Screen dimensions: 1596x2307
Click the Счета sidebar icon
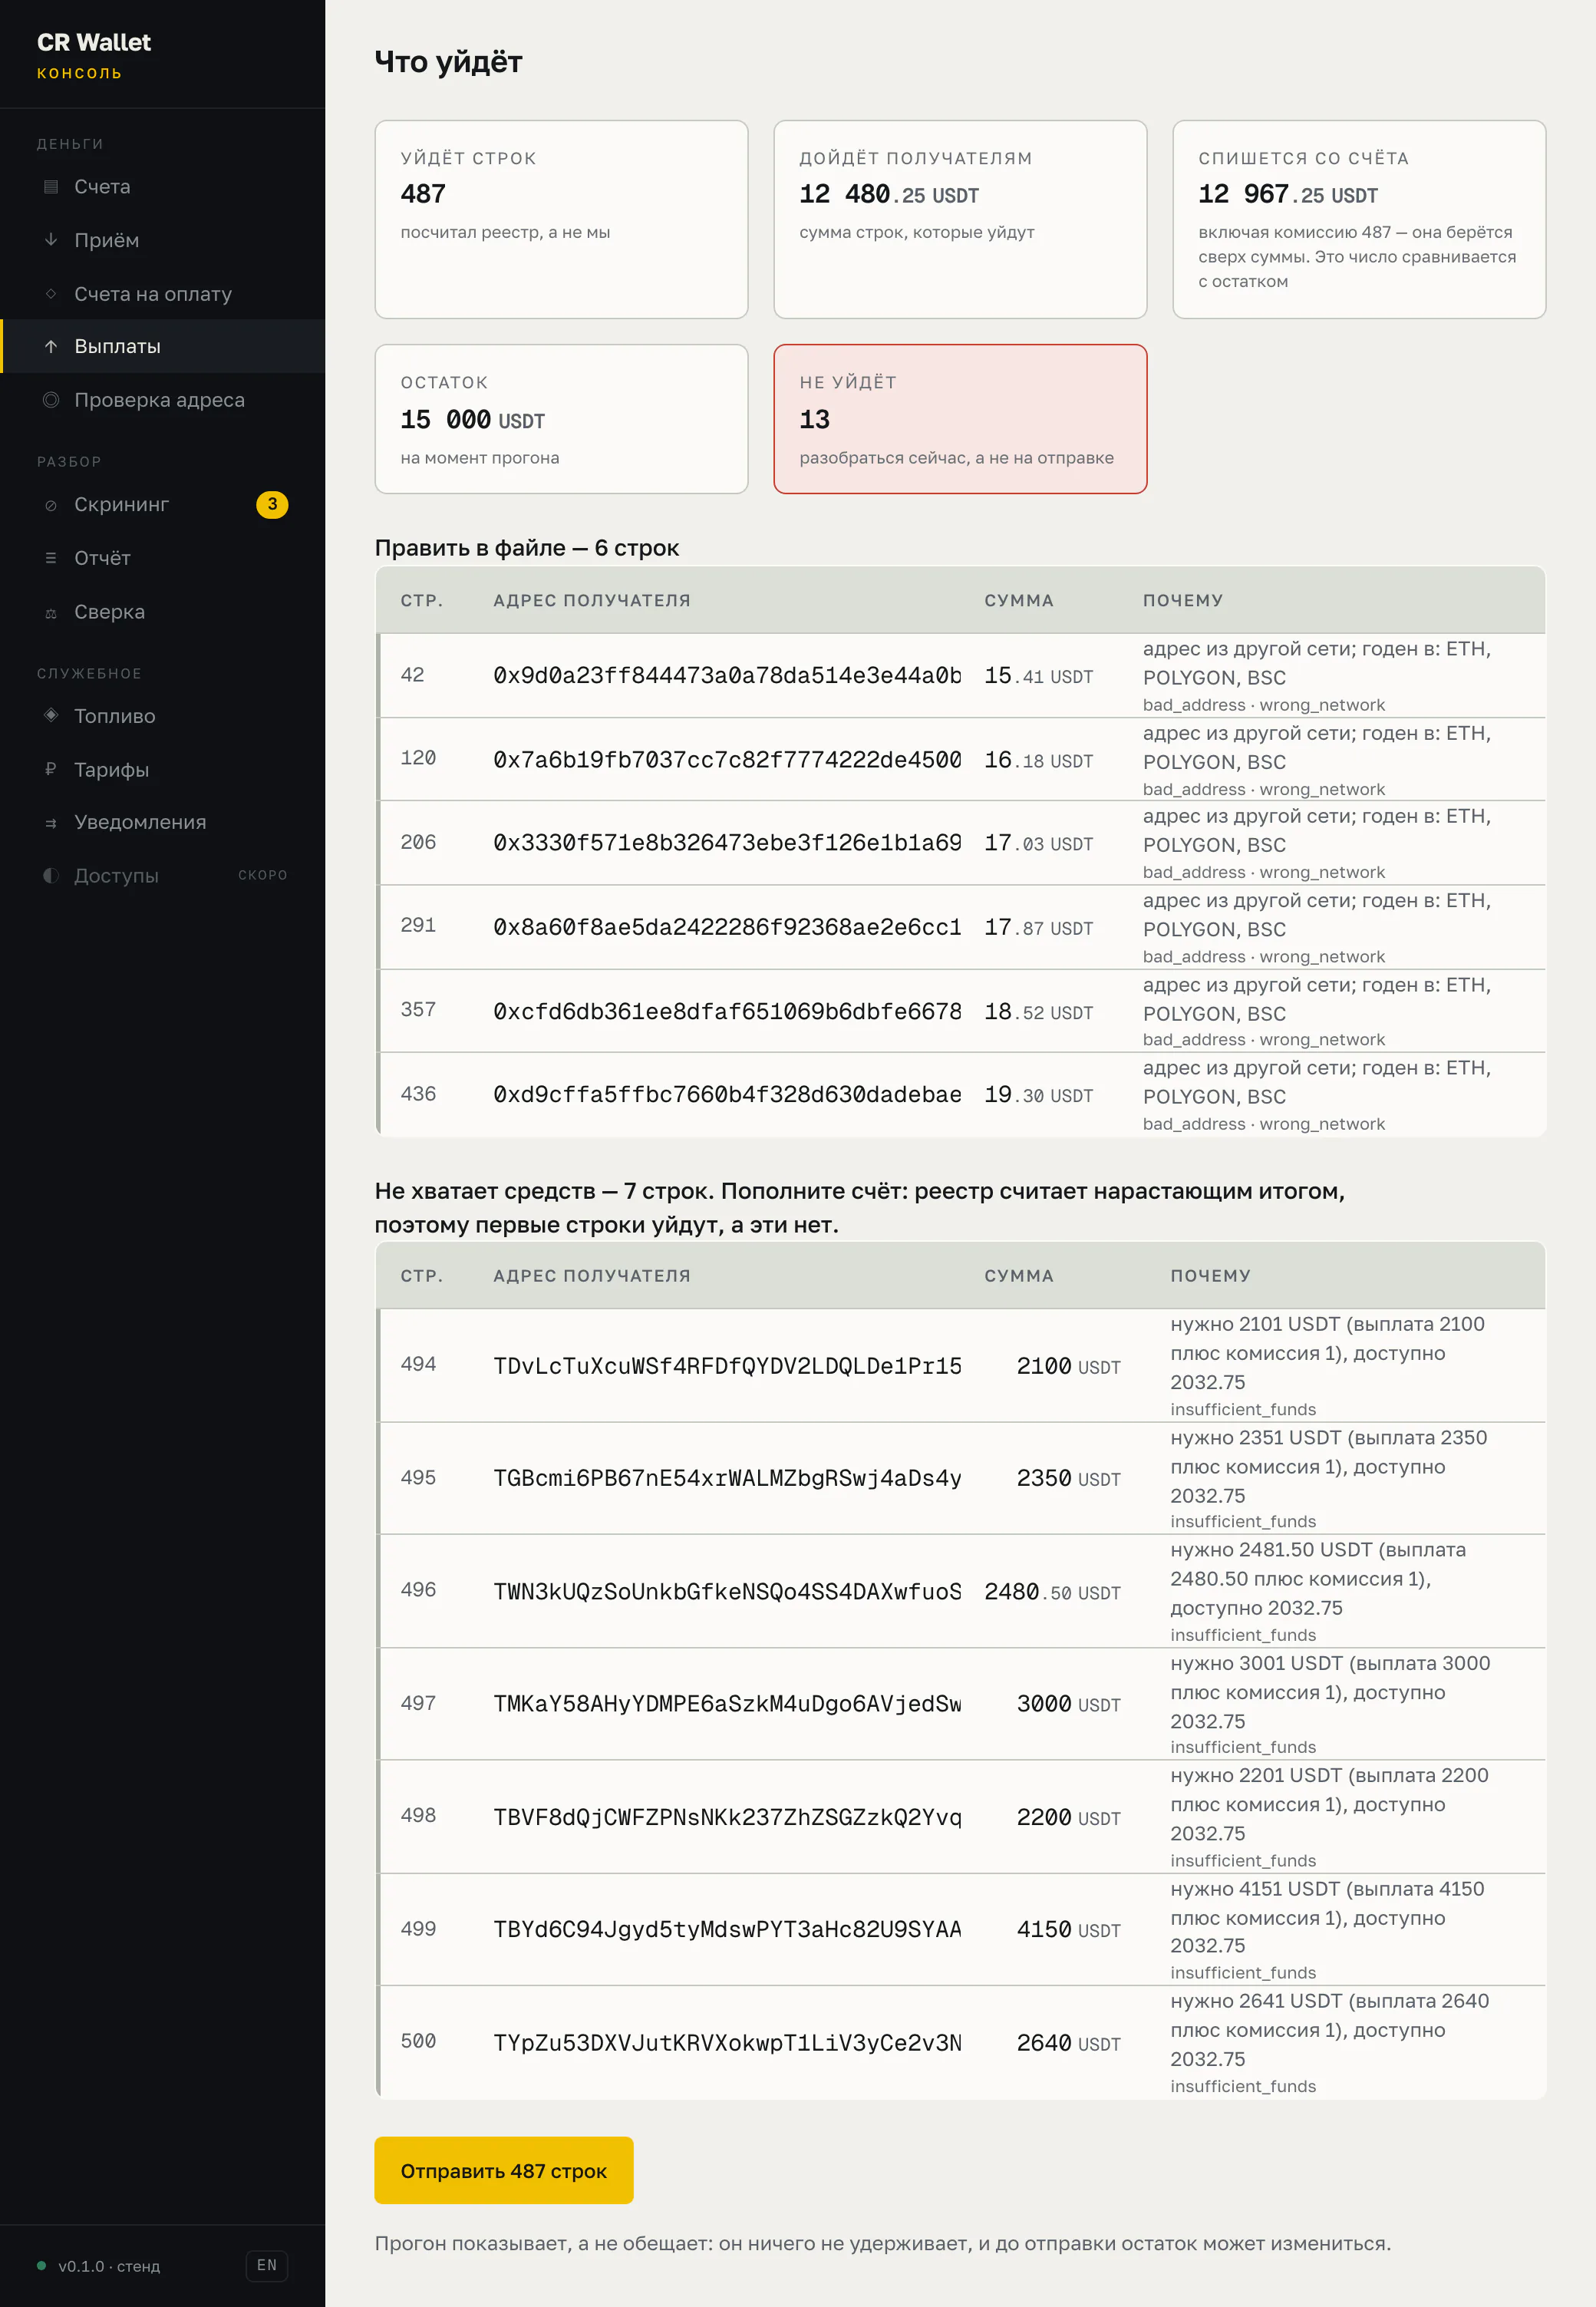coord(51,187)
